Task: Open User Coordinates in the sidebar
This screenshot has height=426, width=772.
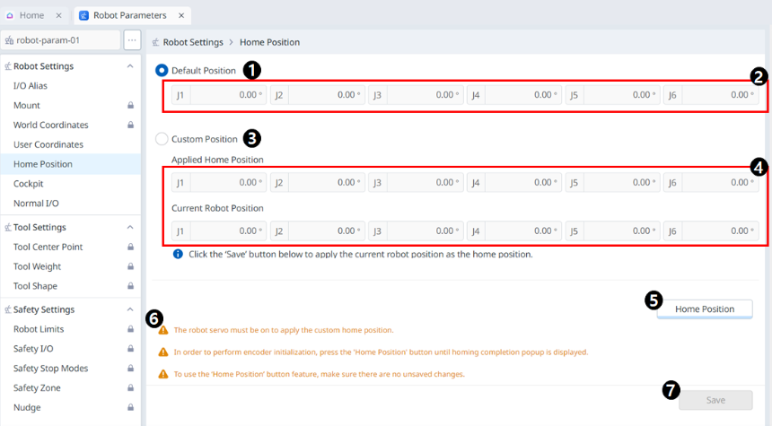Action: coord(48,144)
